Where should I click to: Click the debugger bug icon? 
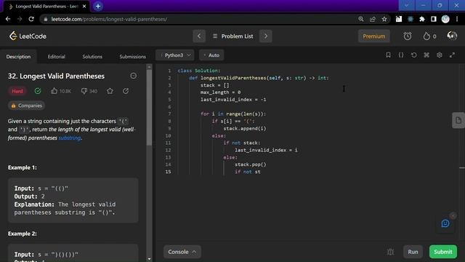[391, 252]
